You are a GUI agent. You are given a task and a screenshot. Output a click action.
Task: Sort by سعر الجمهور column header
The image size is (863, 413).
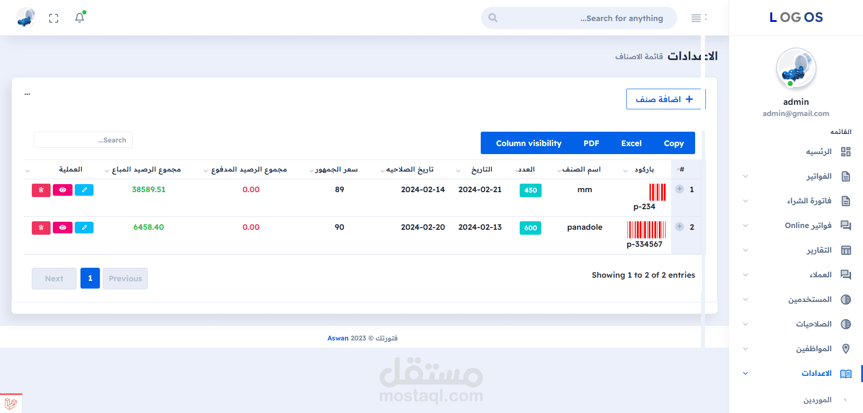336,169
